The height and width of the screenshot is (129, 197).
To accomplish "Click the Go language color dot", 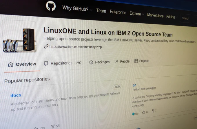I will pos(134,114).
